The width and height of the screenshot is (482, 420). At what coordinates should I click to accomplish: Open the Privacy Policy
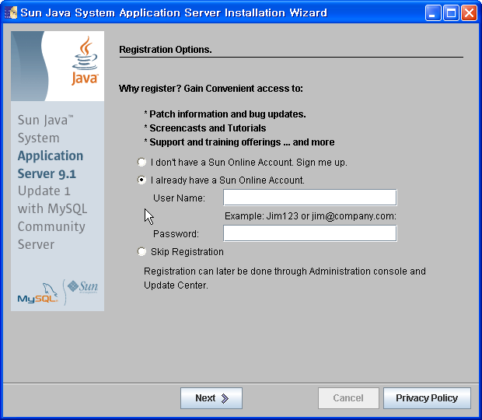coord(427,398)
